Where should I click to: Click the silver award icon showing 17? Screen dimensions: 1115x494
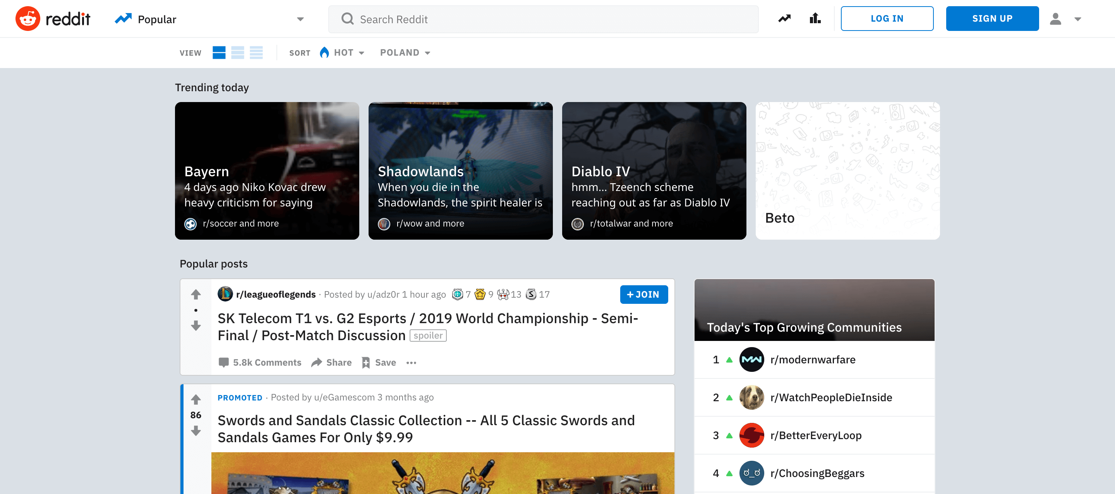531,294
